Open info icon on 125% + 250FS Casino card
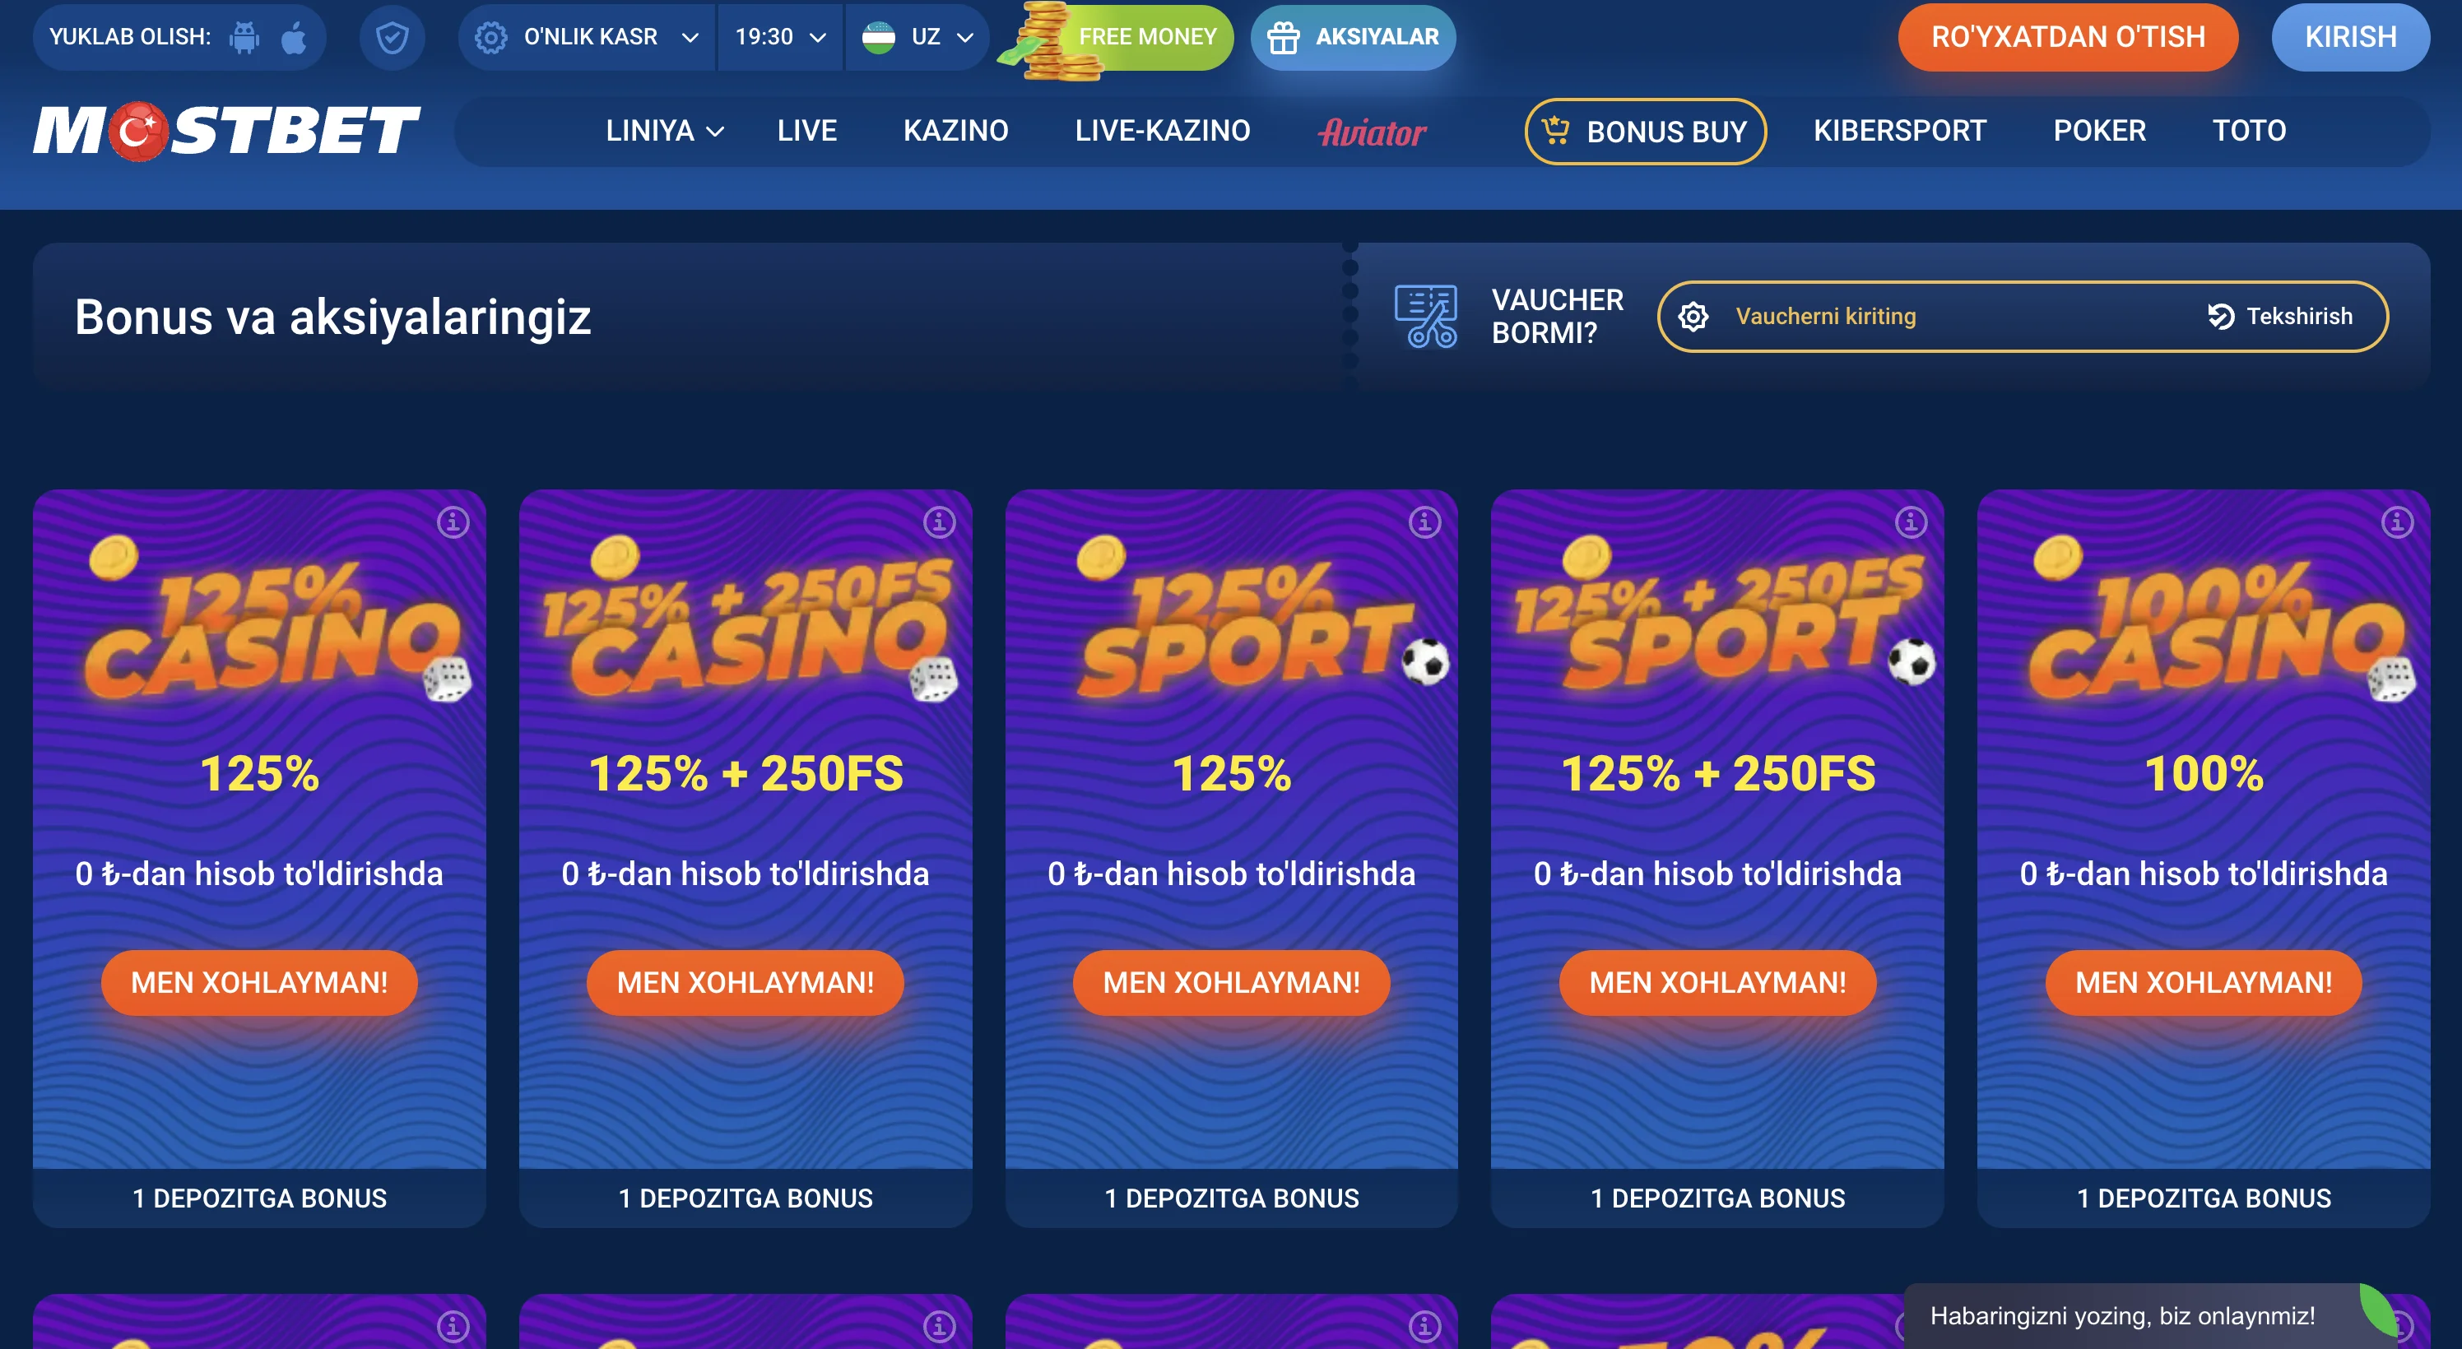The width and height of the screenshot is (2462, 1349). pyautogui.click(x=940, y=522)
